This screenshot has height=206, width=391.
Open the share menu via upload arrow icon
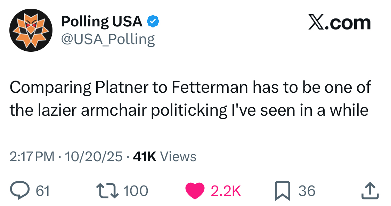click(x=369, y=191)
